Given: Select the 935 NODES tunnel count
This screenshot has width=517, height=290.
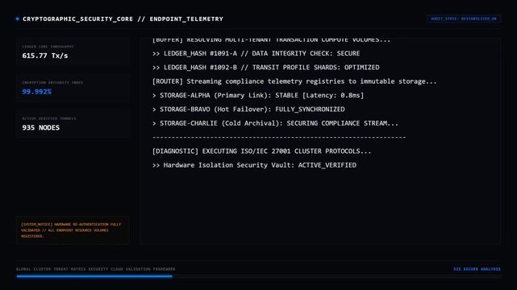Looking at the screenshot, I should [41, 128].
